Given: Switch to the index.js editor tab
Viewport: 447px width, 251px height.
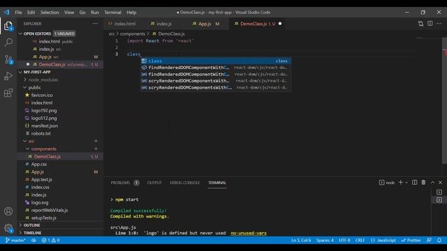Looking at the screenshot, I should point(163,24).
